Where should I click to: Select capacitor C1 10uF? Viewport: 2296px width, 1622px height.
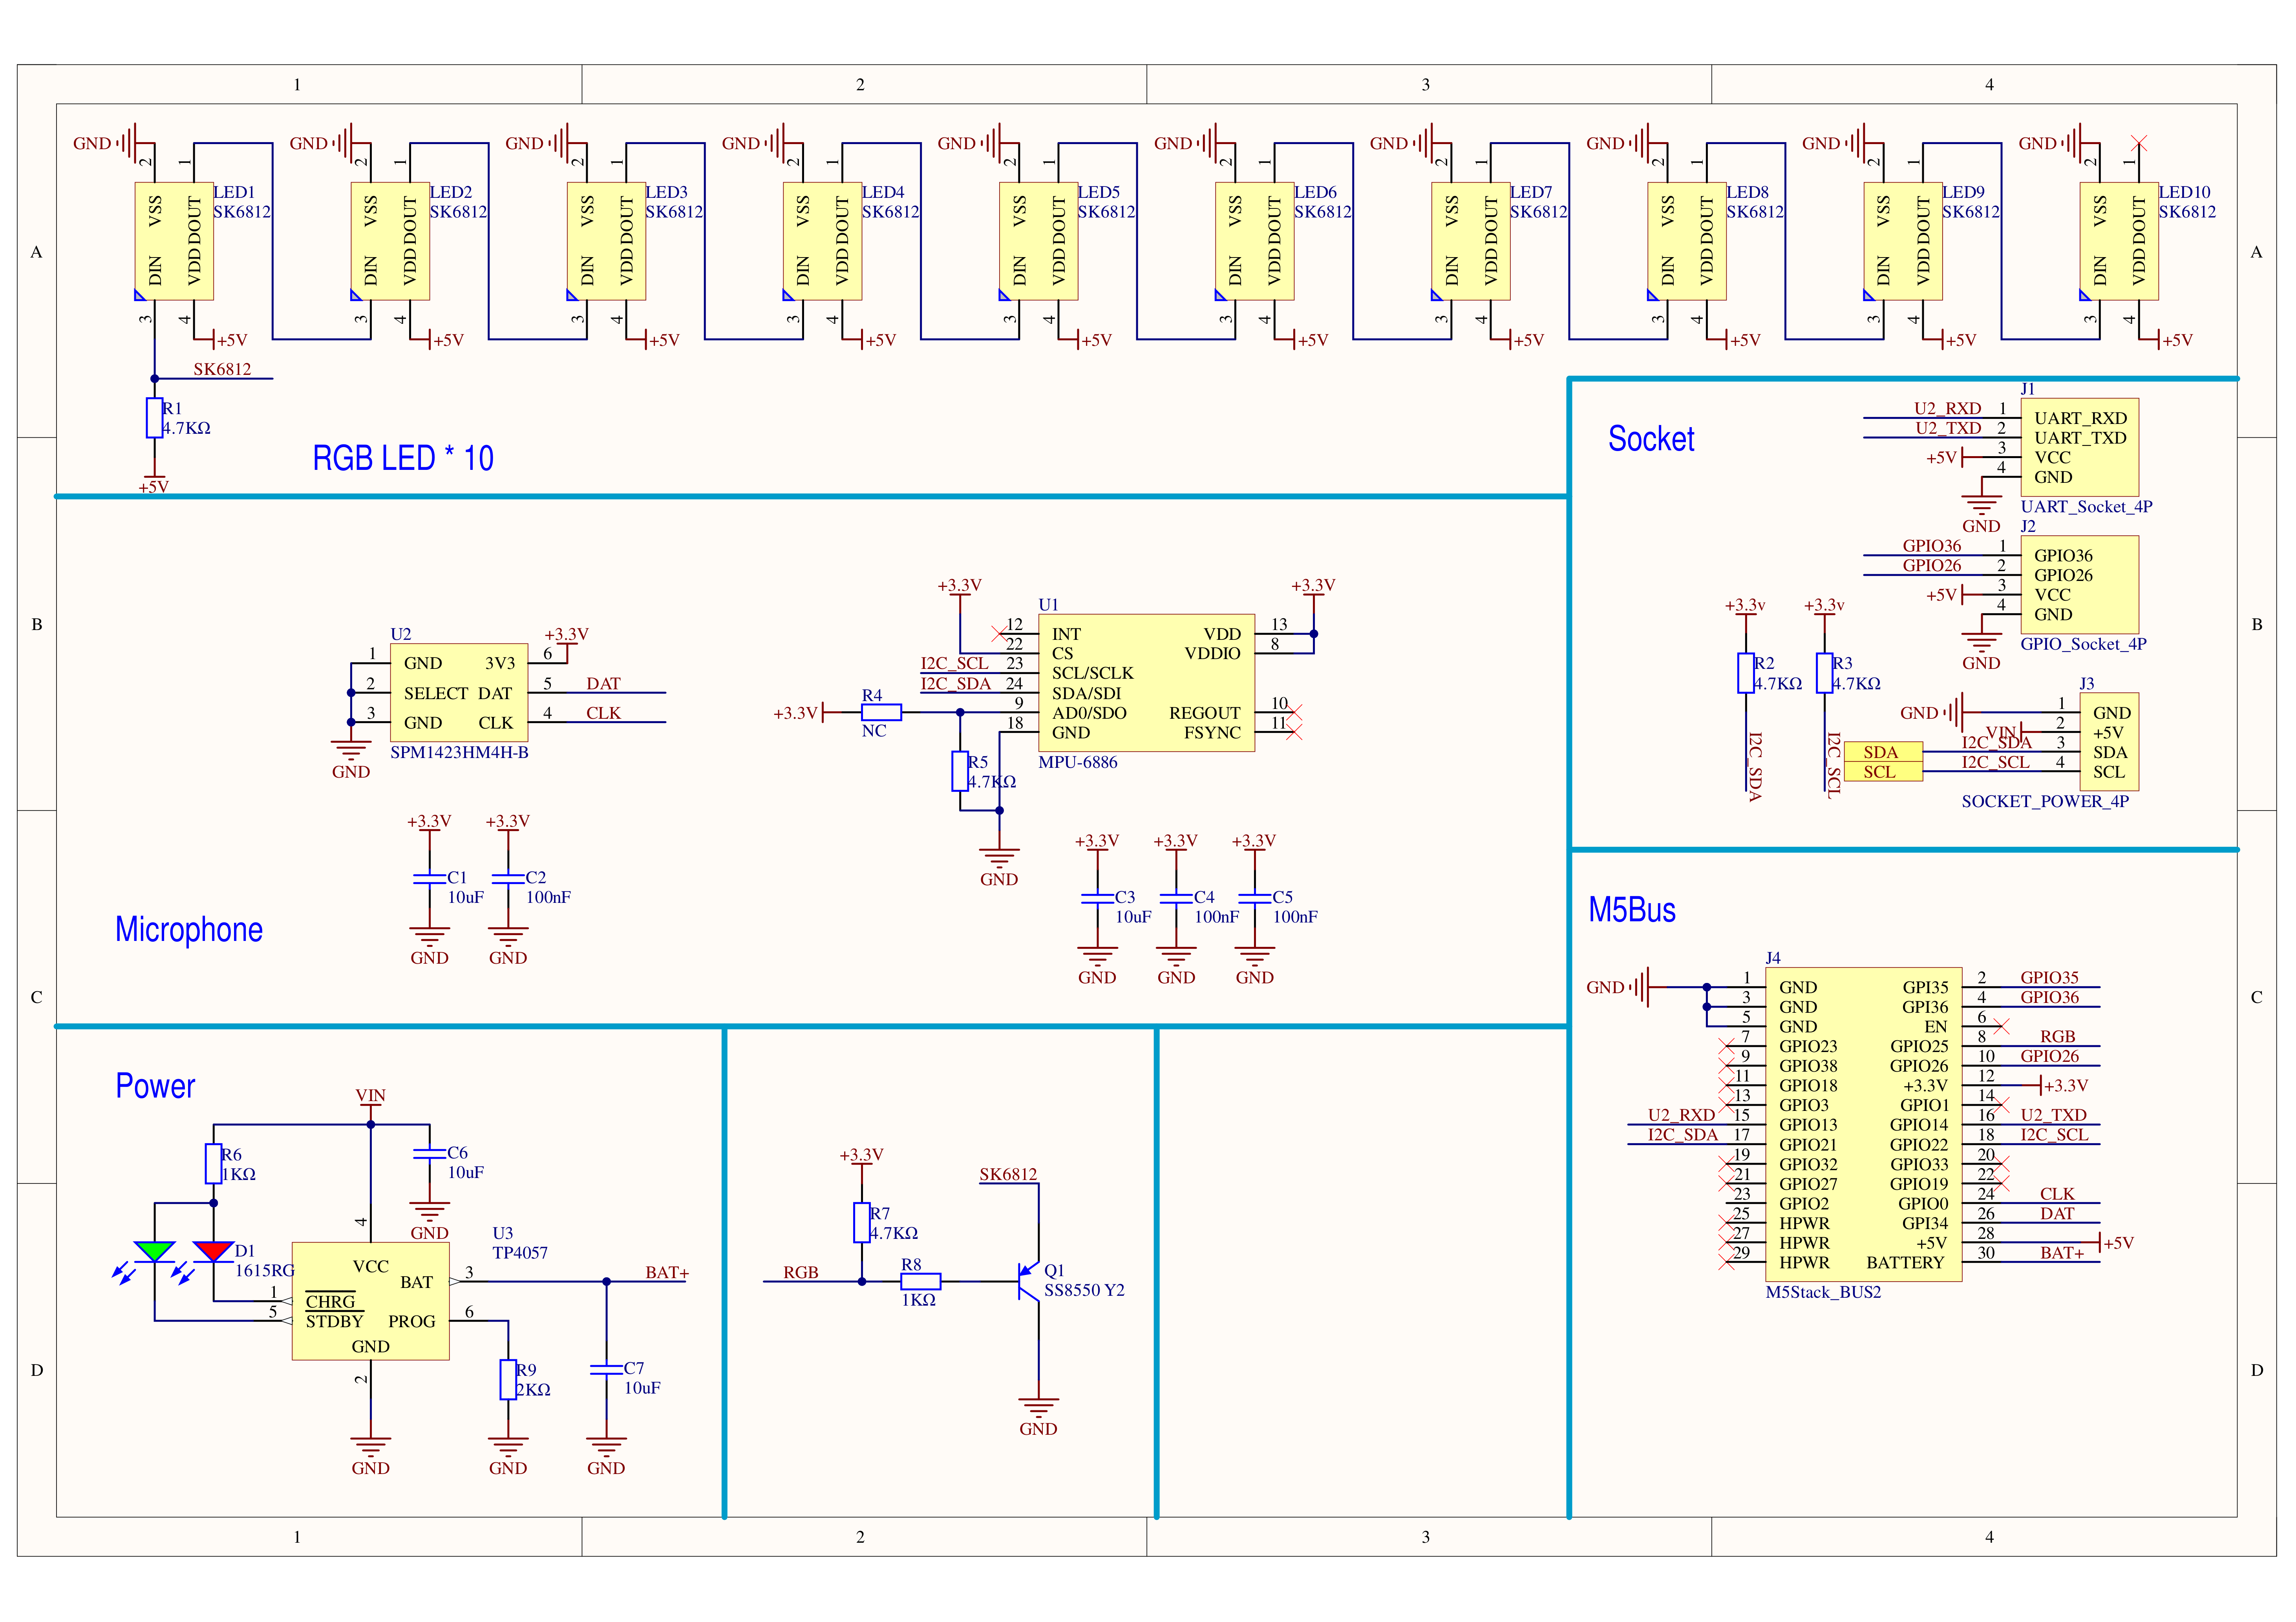429,878
